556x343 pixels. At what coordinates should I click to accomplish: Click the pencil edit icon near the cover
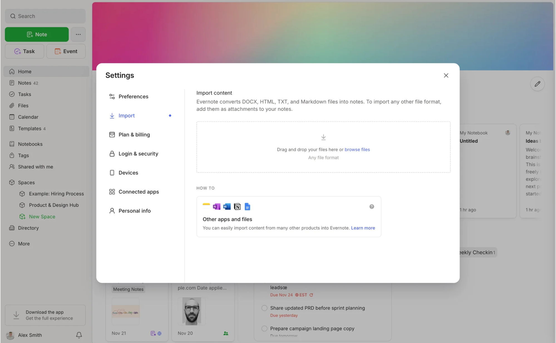point(537,84)
